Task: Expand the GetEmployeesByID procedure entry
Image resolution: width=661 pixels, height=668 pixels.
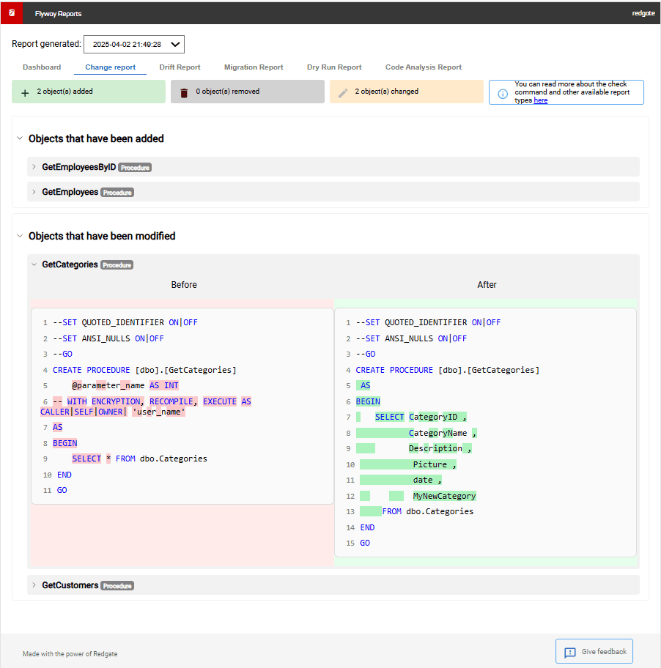Action: click(34, 167)
